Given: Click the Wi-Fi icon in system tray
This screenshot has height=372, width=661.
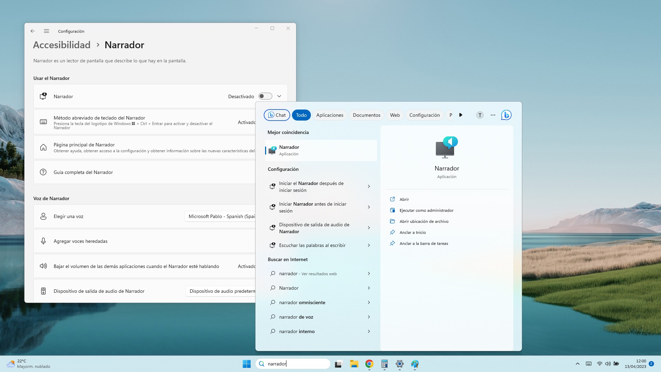Looking at the screenshot, I should tap(599, 364).
